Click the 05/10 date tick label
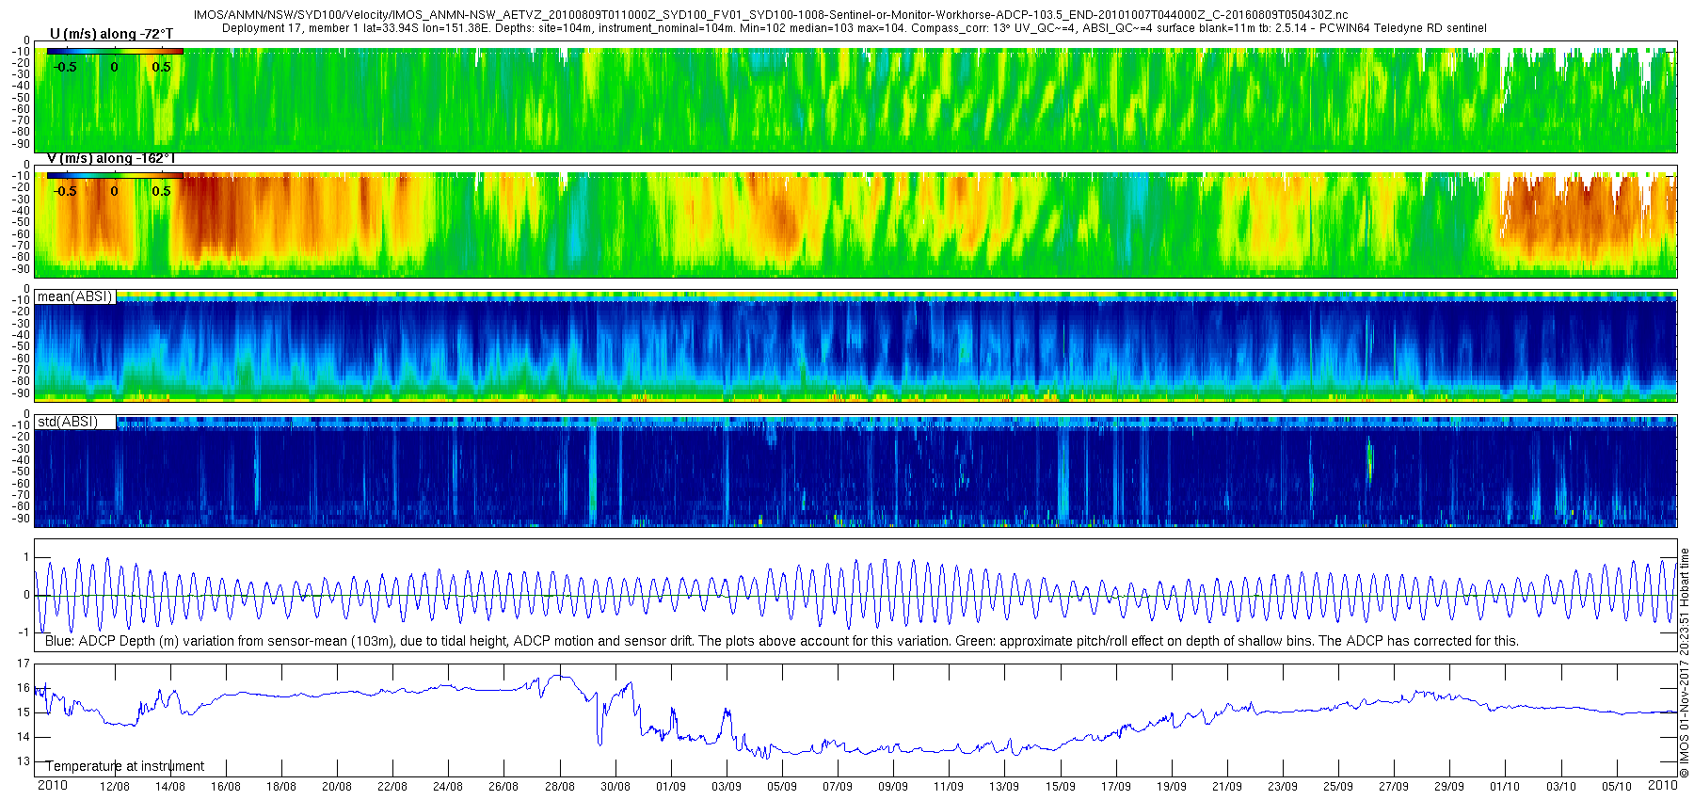This screenshot has height=800, width=1694. [1617, 787]
